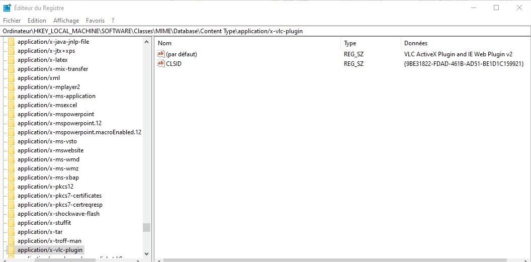The image size is (531, 262).
Task: Select the application/x-pkcs7-certreqresp folder icon
Action: tap(12, 205)
